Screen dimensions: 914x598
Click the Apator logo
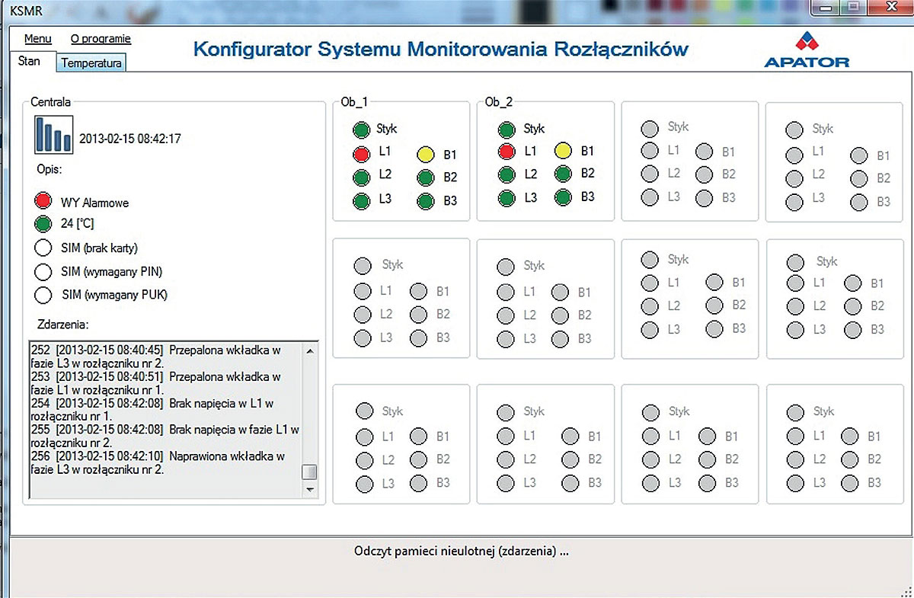click(807, 47)
